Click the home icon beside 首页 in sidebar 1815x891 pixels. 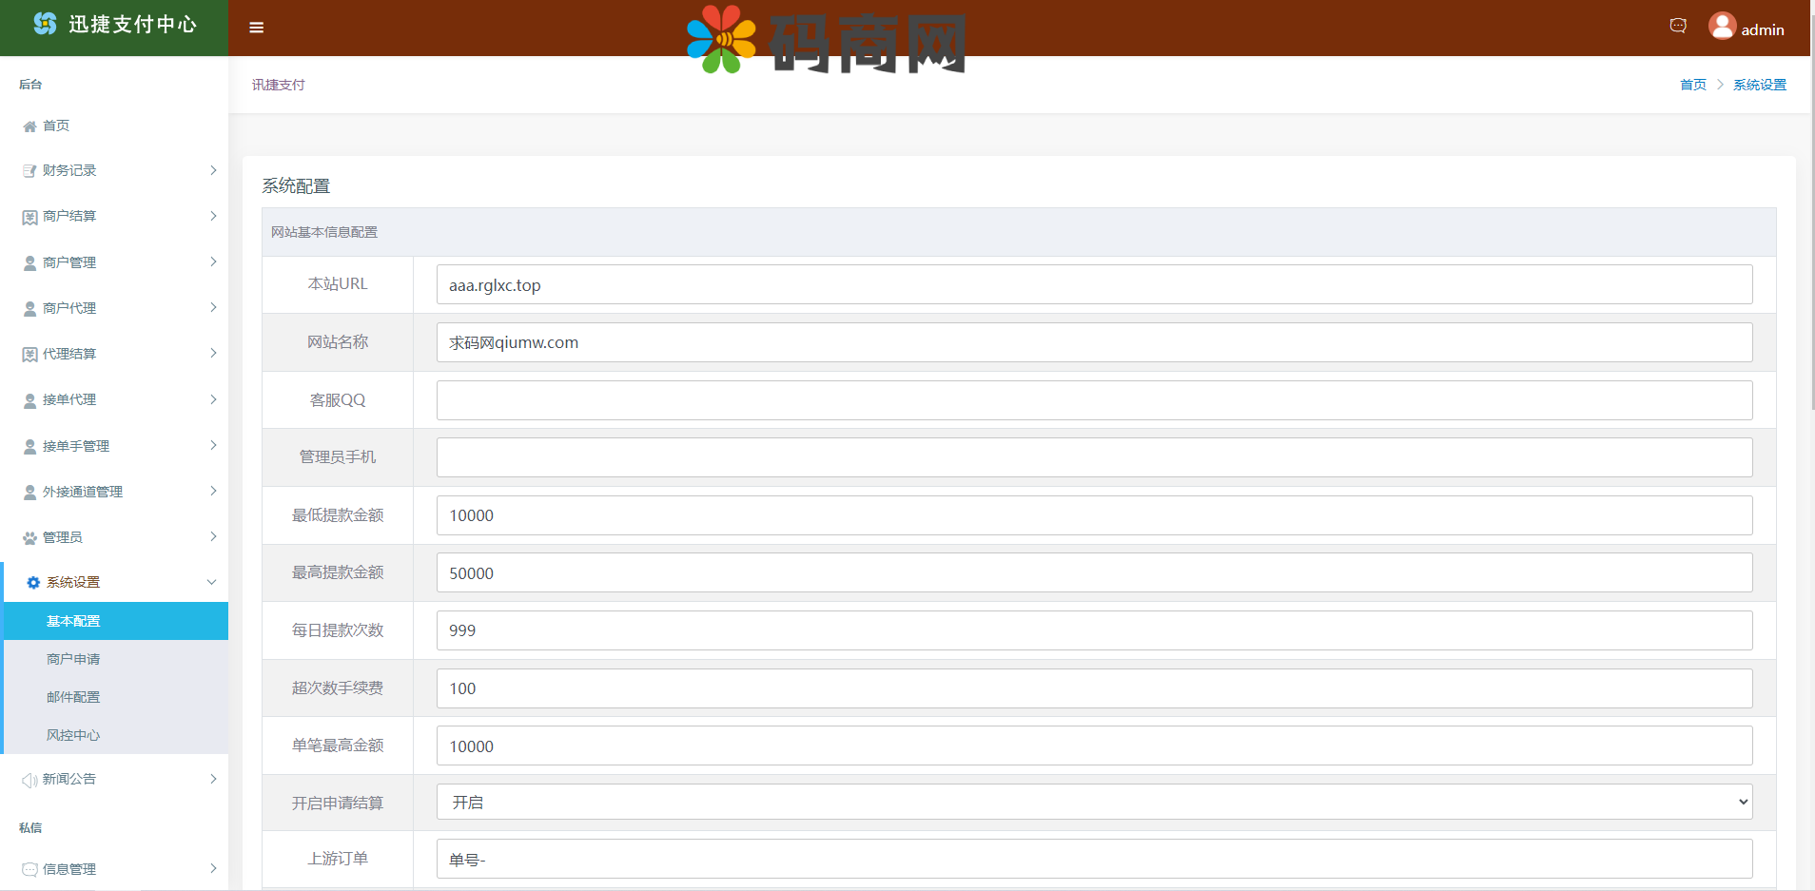click(x=29, y=126)
